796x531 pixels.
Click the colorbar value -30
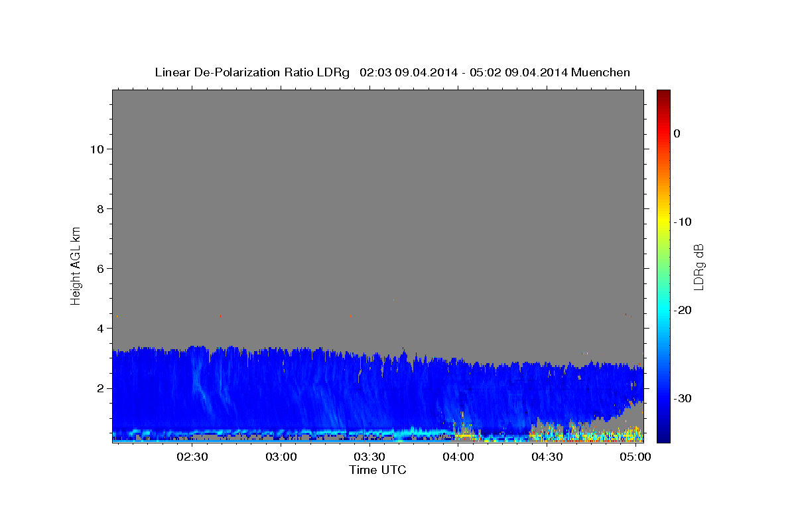(x=683, y=398)
